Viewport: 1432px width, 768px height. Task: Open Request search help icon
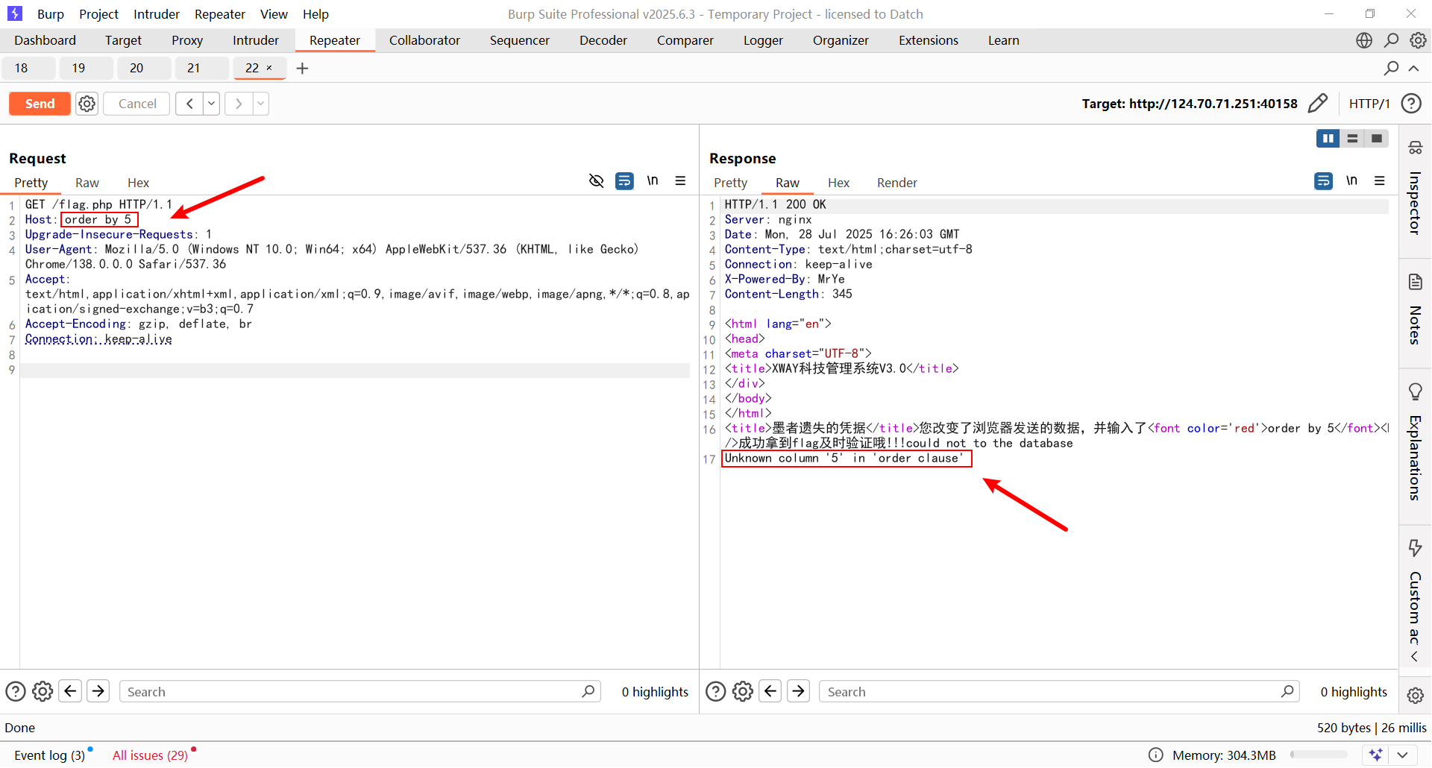tap(16, 691)
